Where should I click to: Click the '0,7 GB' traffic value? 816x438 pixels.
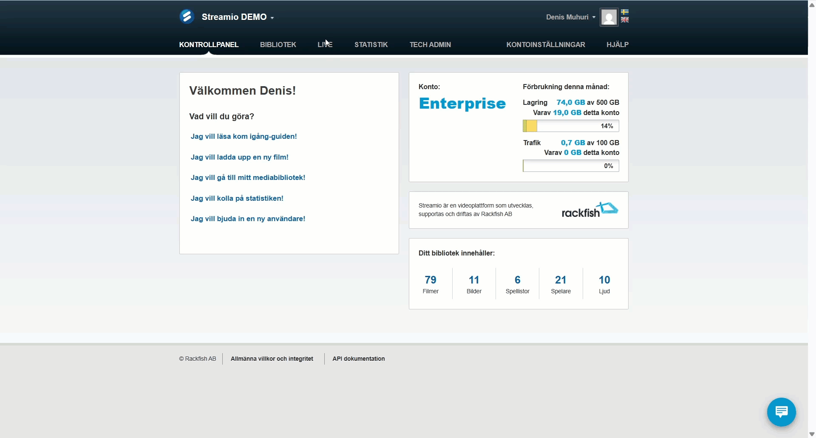(573, 143)
